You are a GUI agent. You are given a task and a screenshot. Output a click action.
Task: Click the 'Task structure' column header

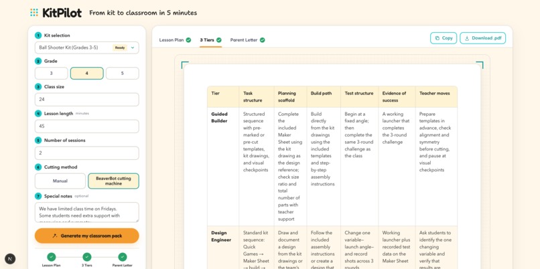pos(257,96)
